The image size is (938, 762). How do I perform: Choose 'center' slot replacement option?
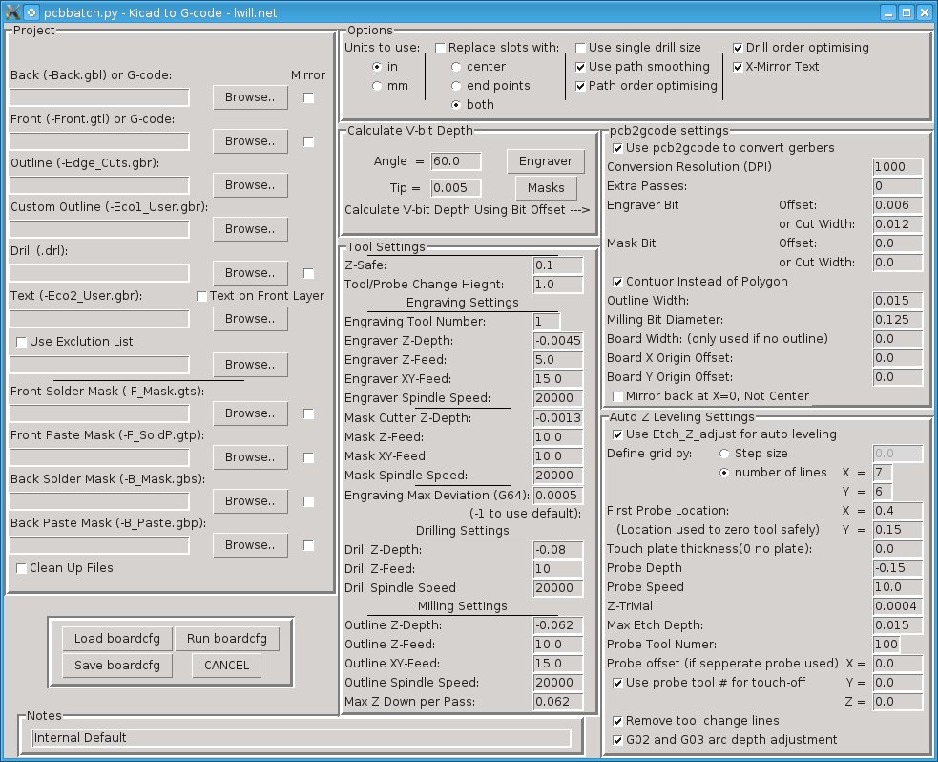456,67
